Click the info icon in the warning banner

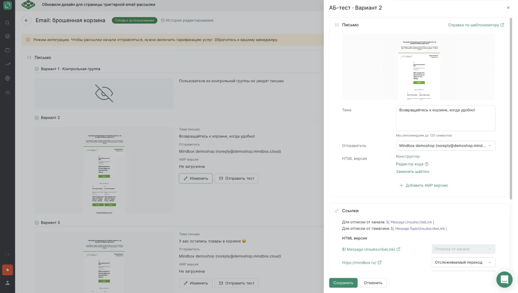tap(28, 40)
